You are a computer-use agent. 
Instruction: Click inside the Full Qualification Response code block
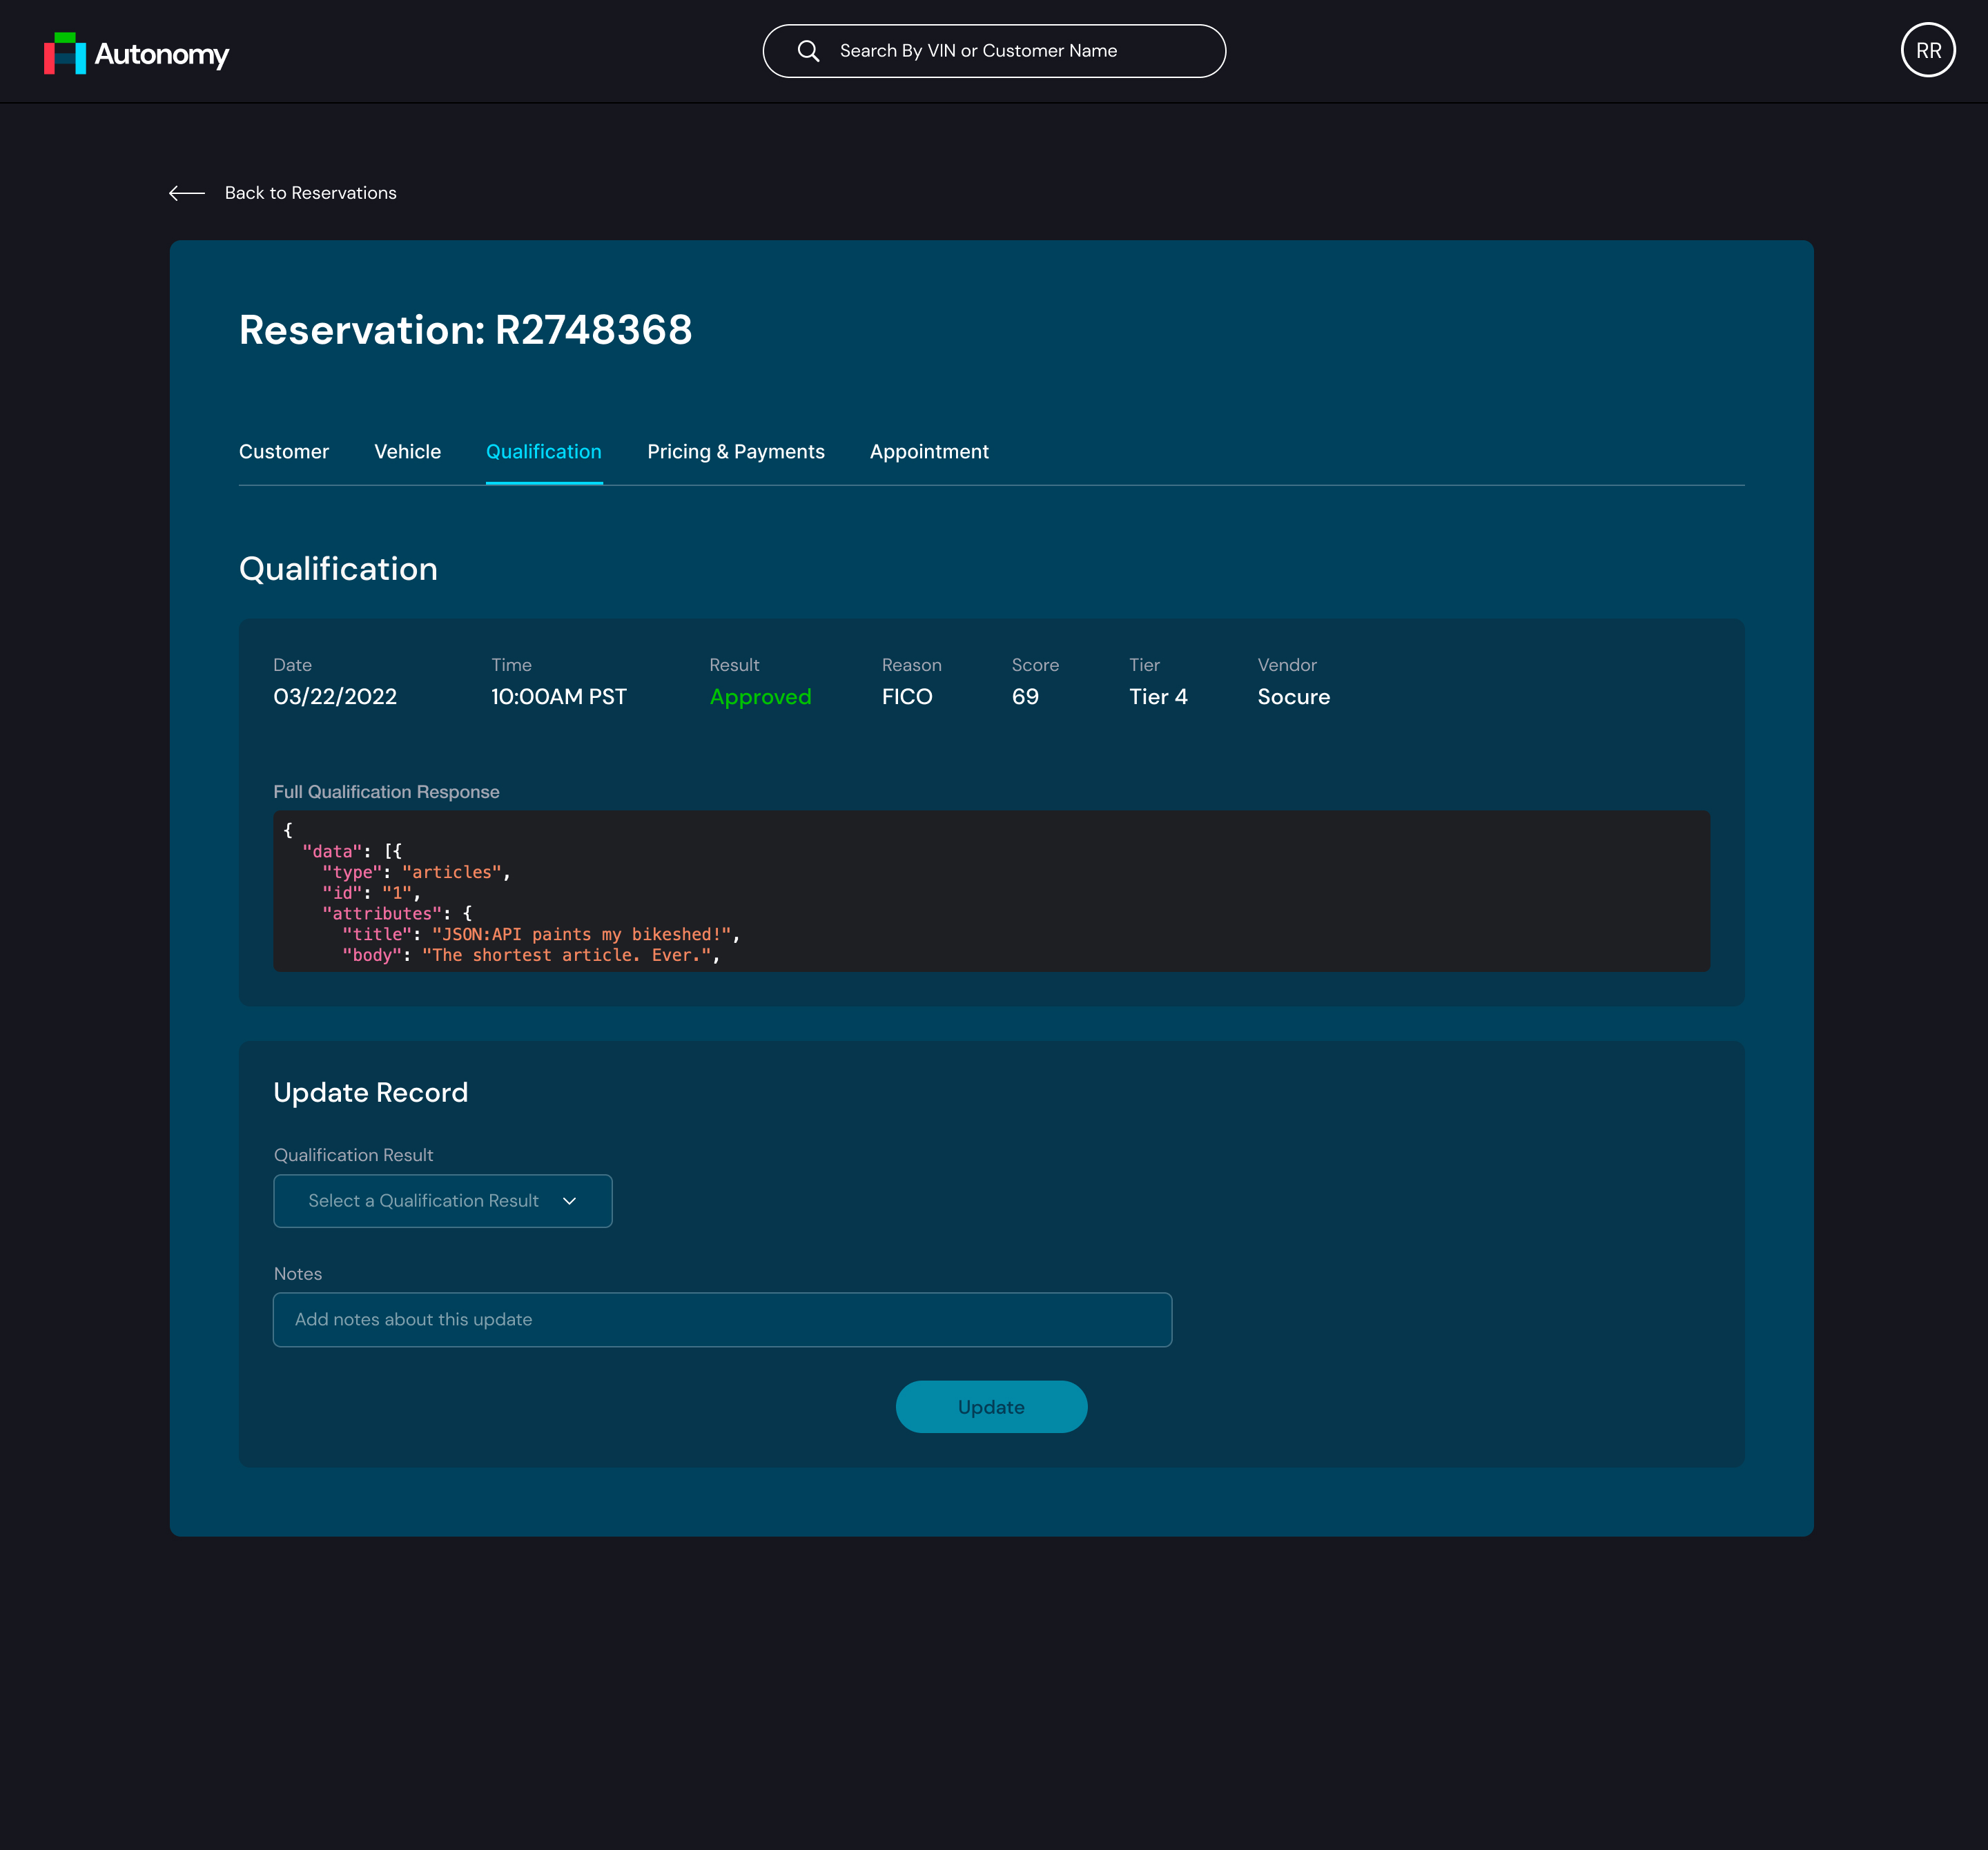(990, 891)
